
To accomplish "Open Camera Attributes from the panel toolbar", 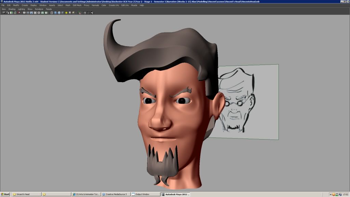I will point(8,13).
